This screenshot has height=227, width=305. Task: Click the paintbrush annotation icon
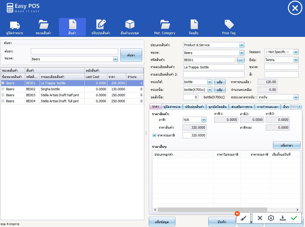coord(243,218)
